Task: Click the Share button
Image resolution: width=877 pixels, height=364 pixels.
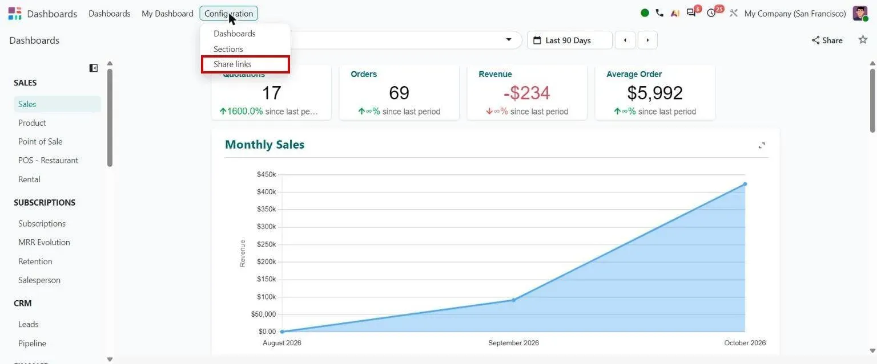Action: pyautogui.click(x=827, y=40)
